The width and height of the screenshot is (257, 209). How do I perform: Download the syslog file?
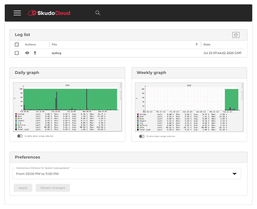tap(35, 53)
